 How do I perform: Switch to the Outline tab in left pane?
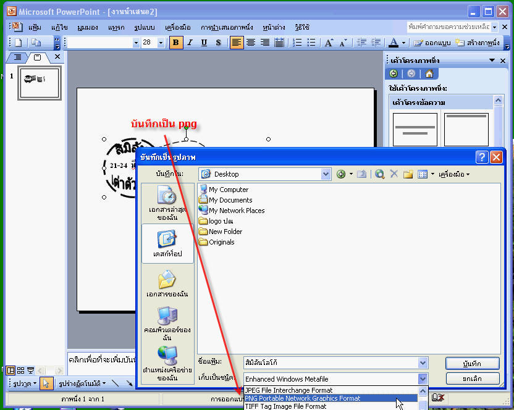(18, 57)
